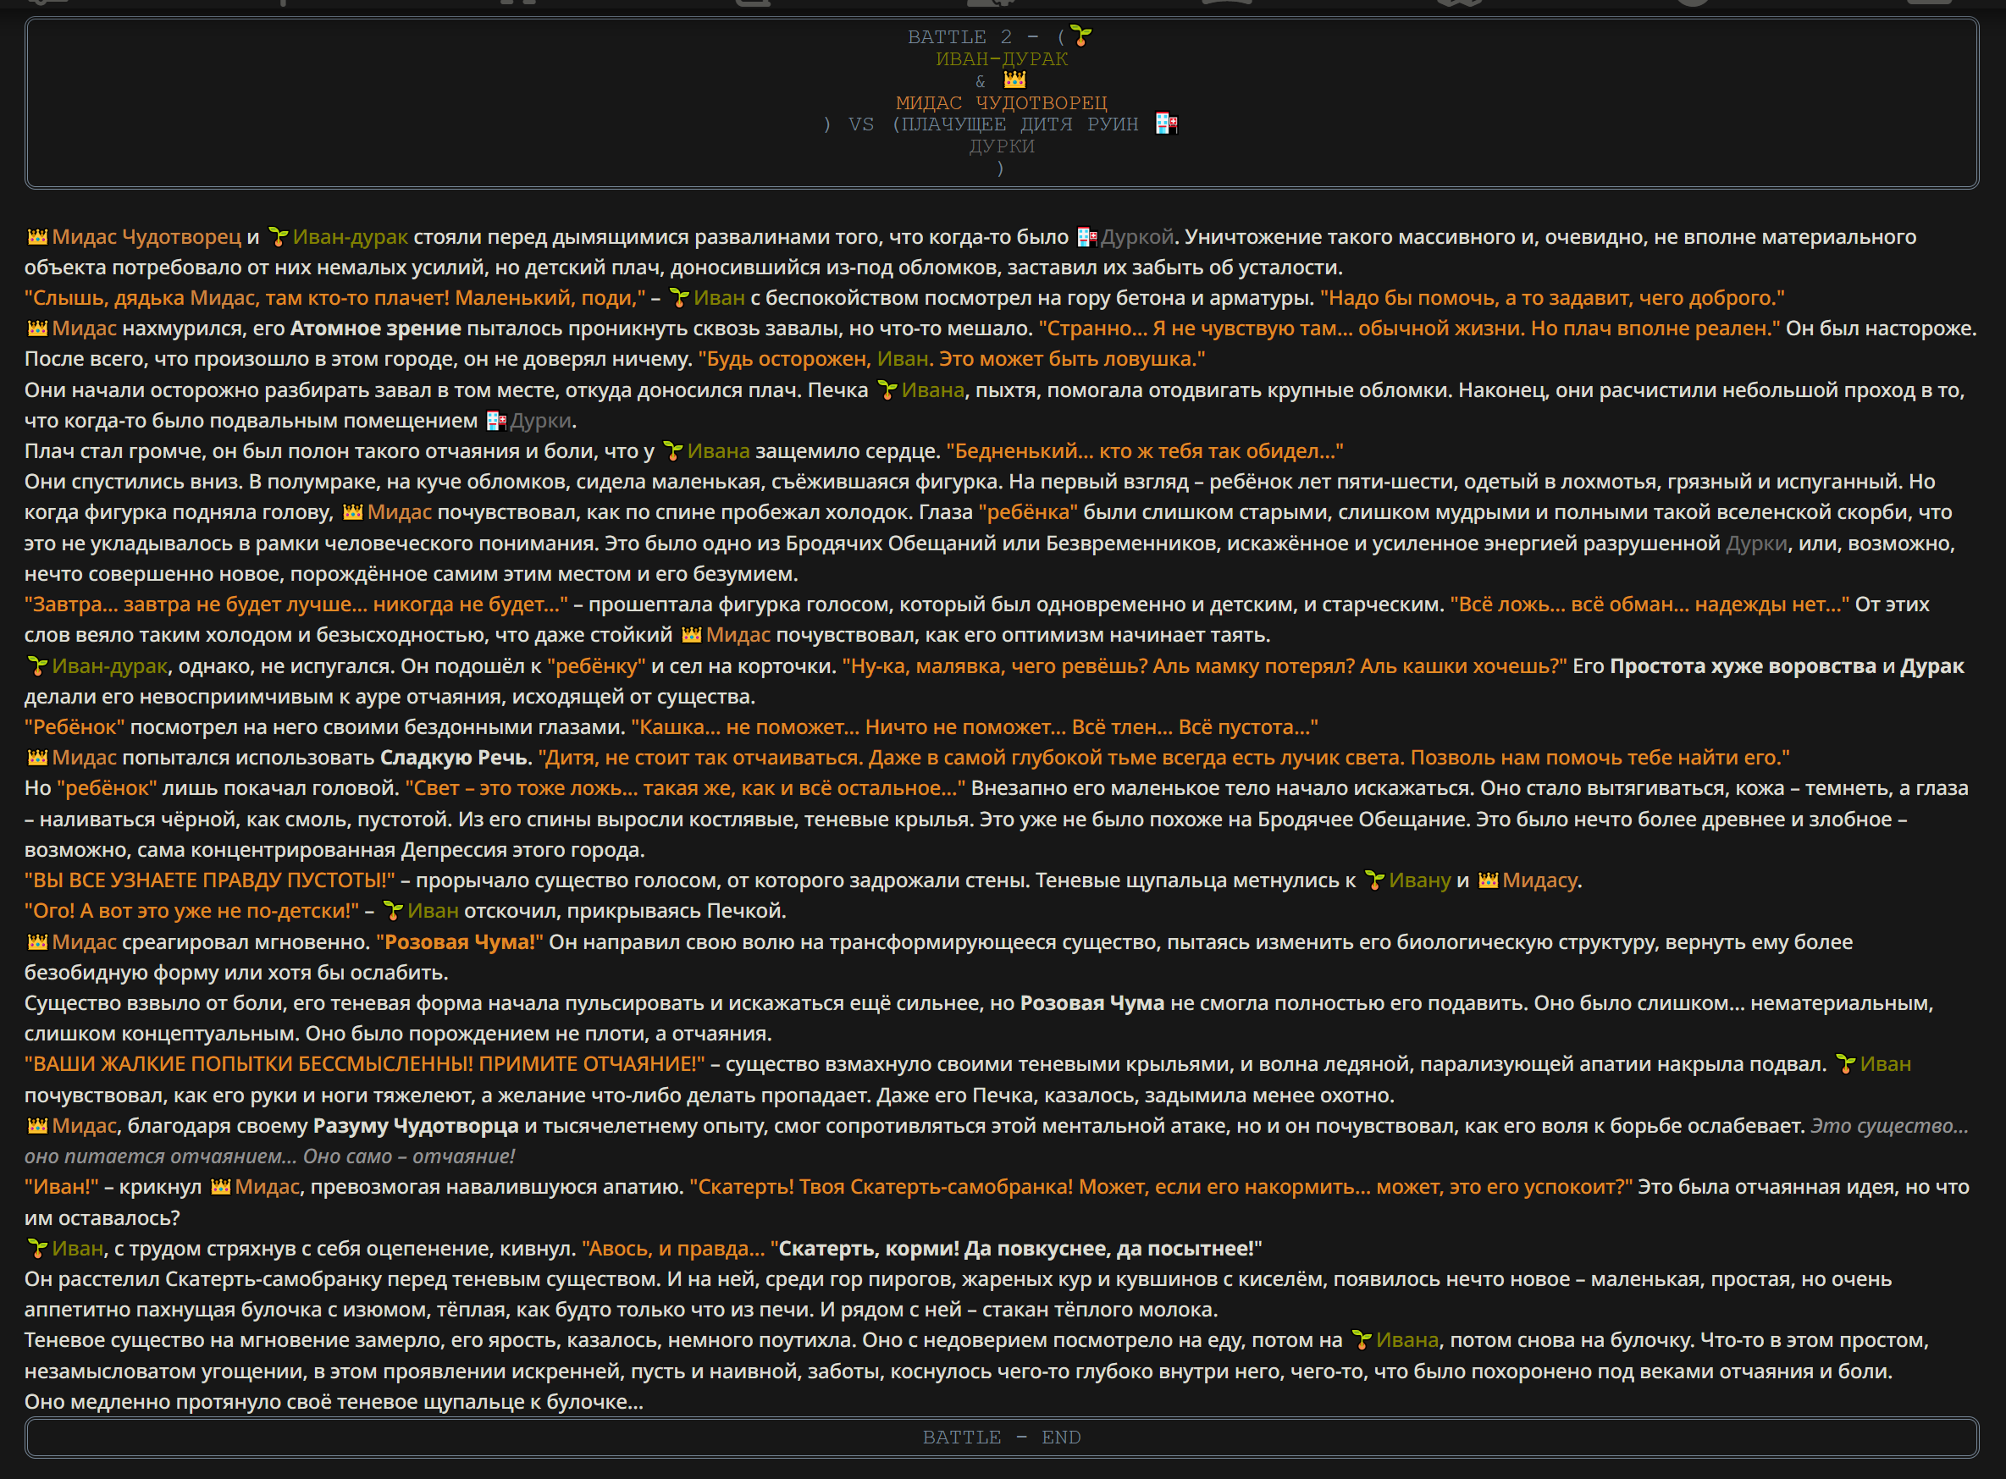Click quote "Авось, и правда…"
The image size is (2006, 1479).
click(673, 1247)
